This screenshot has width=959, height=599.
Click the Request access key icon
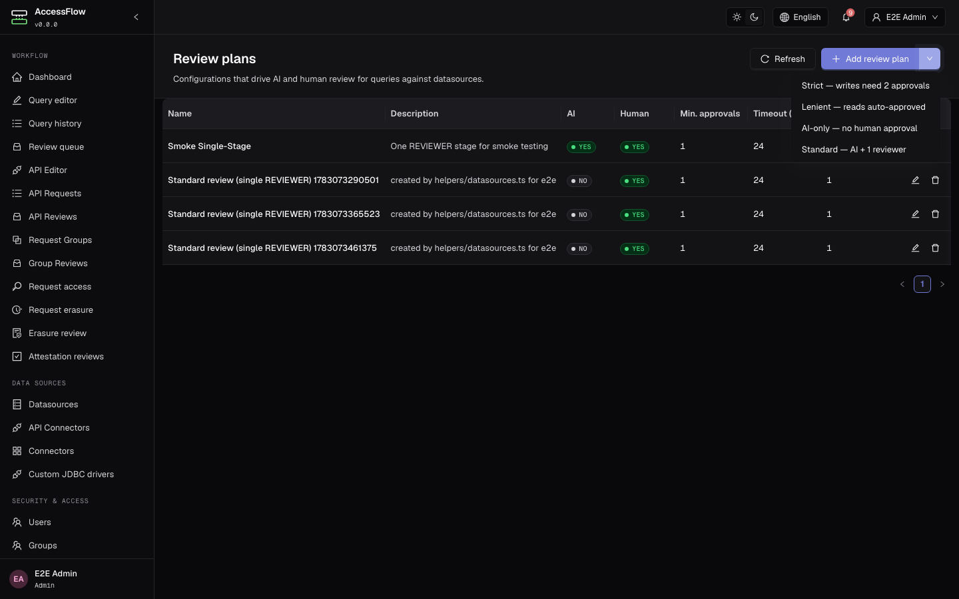coord(17,287)
